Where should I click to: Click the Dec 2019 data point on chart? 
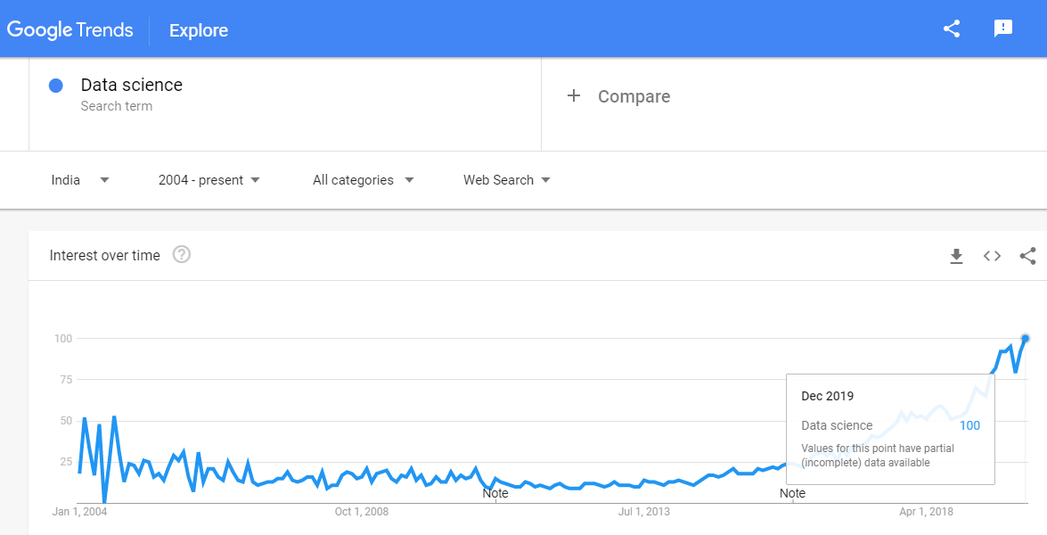(x=1026, y=339)
